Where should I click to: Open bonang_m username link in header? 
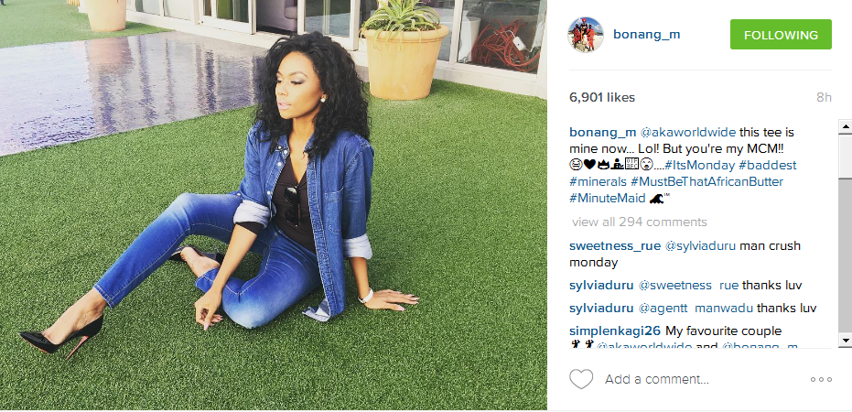(647, 35)
